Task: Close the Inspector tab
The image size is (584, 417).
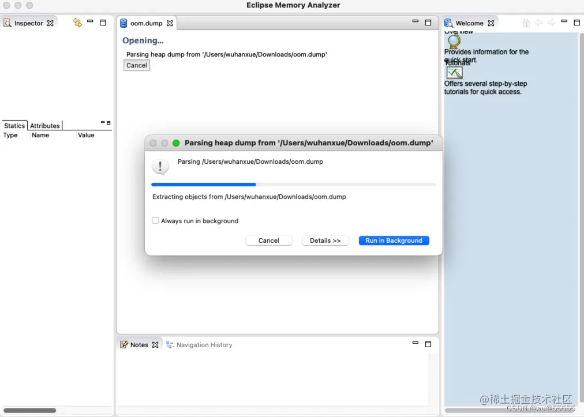Action: [50, 23]
